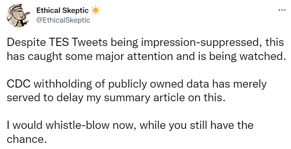This screenshot has width=291, height=149.
Task: Click the whistle-blow paragraph of the tweet
Action: pos(129,132)
